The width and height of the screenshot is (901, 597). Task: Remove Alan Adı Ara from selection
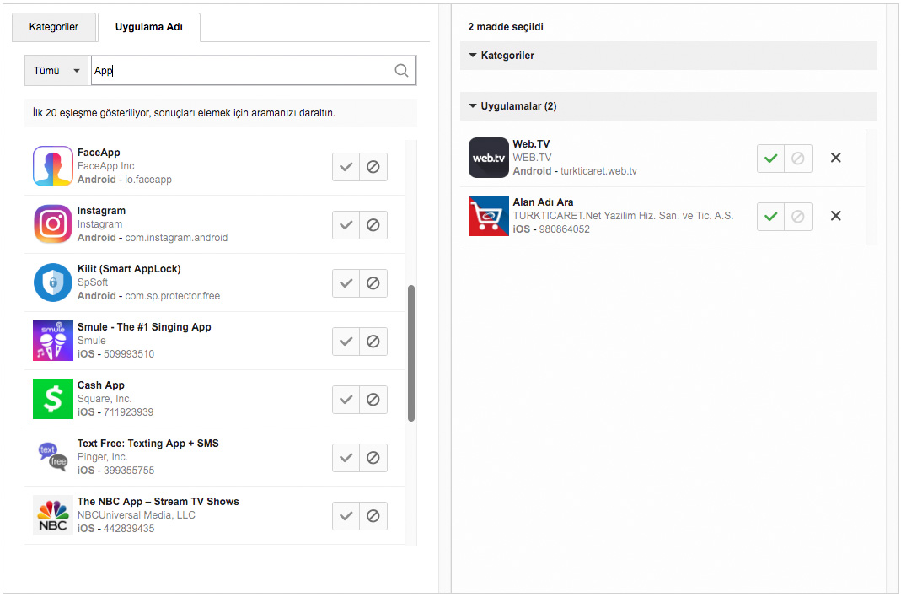pos(835,216)
